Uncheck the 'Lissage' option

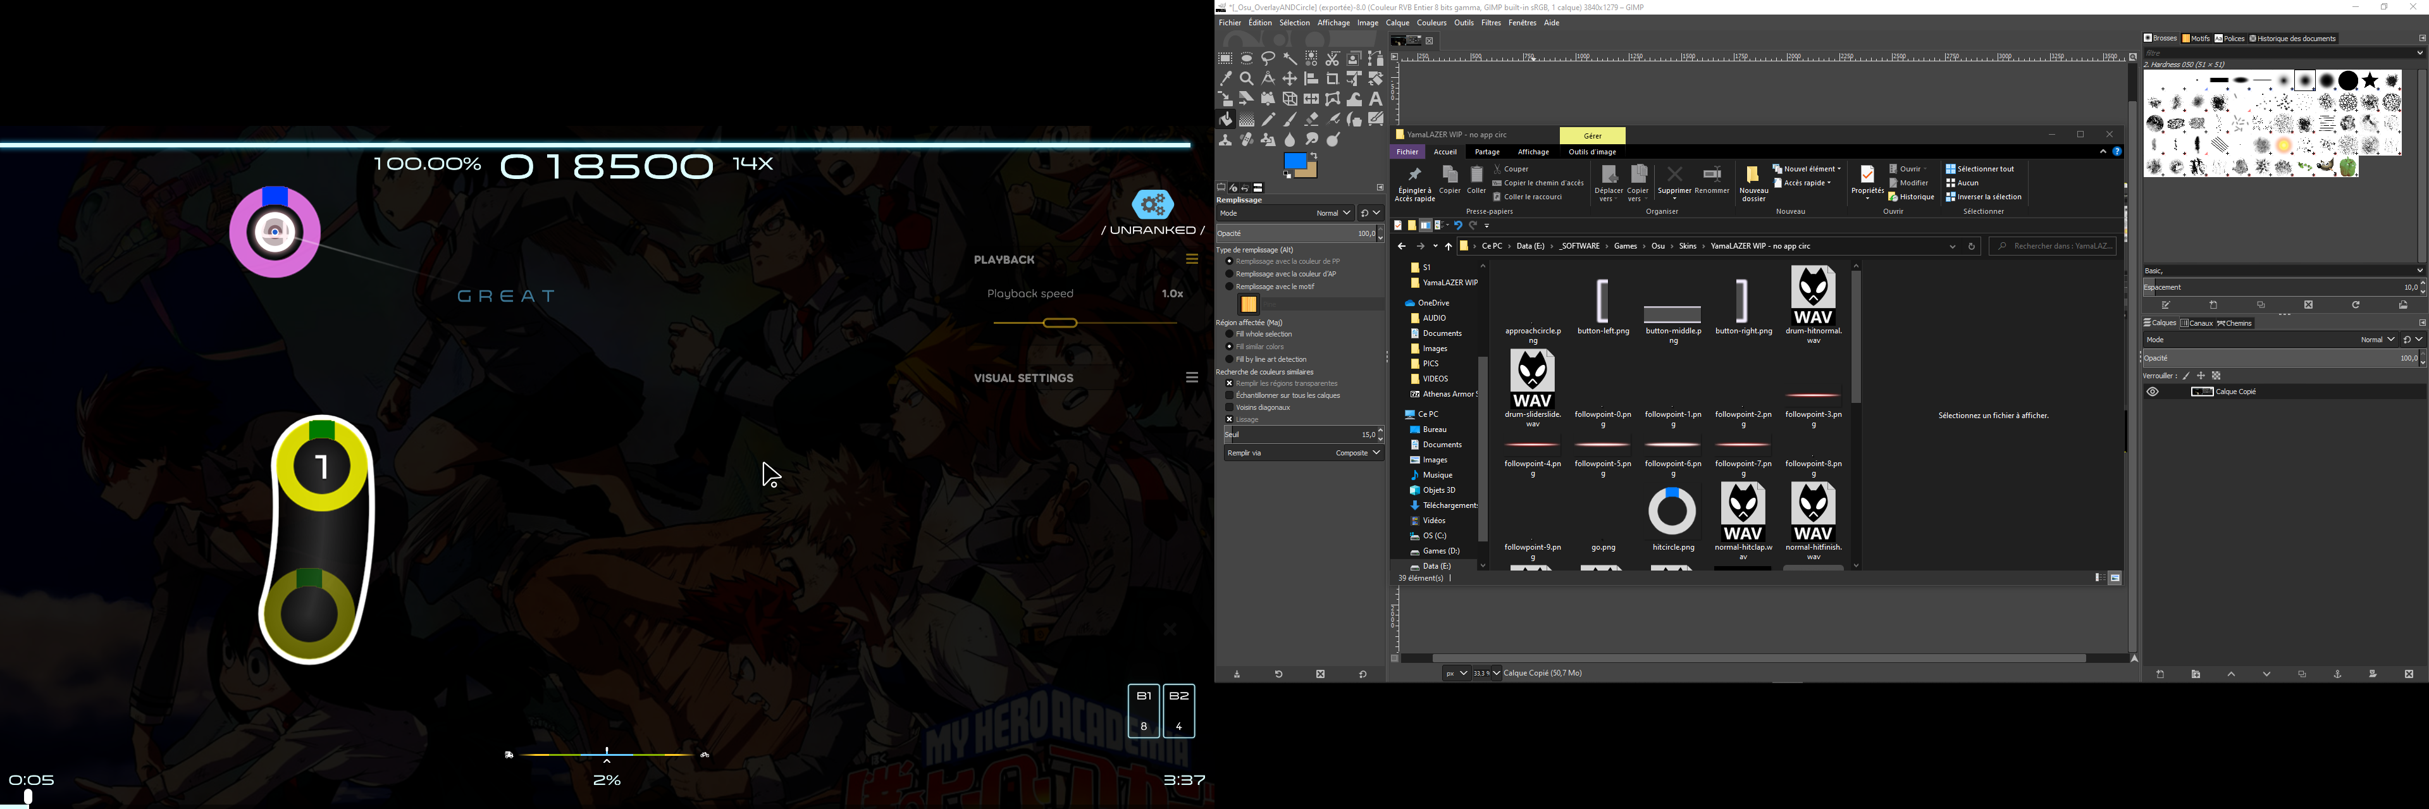1230,419
